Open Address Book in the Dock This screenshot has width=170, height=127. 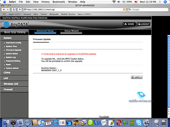point(34,123)
